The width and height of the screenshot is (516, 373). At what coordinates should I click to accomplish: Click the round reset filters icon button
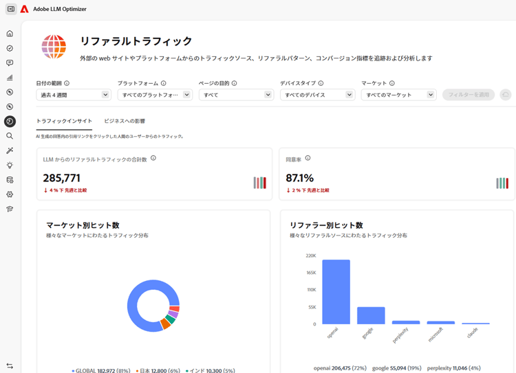point(506,95)
